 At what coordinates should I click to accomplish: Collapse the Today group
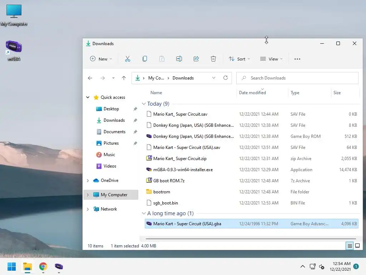(x=144, y=103)
